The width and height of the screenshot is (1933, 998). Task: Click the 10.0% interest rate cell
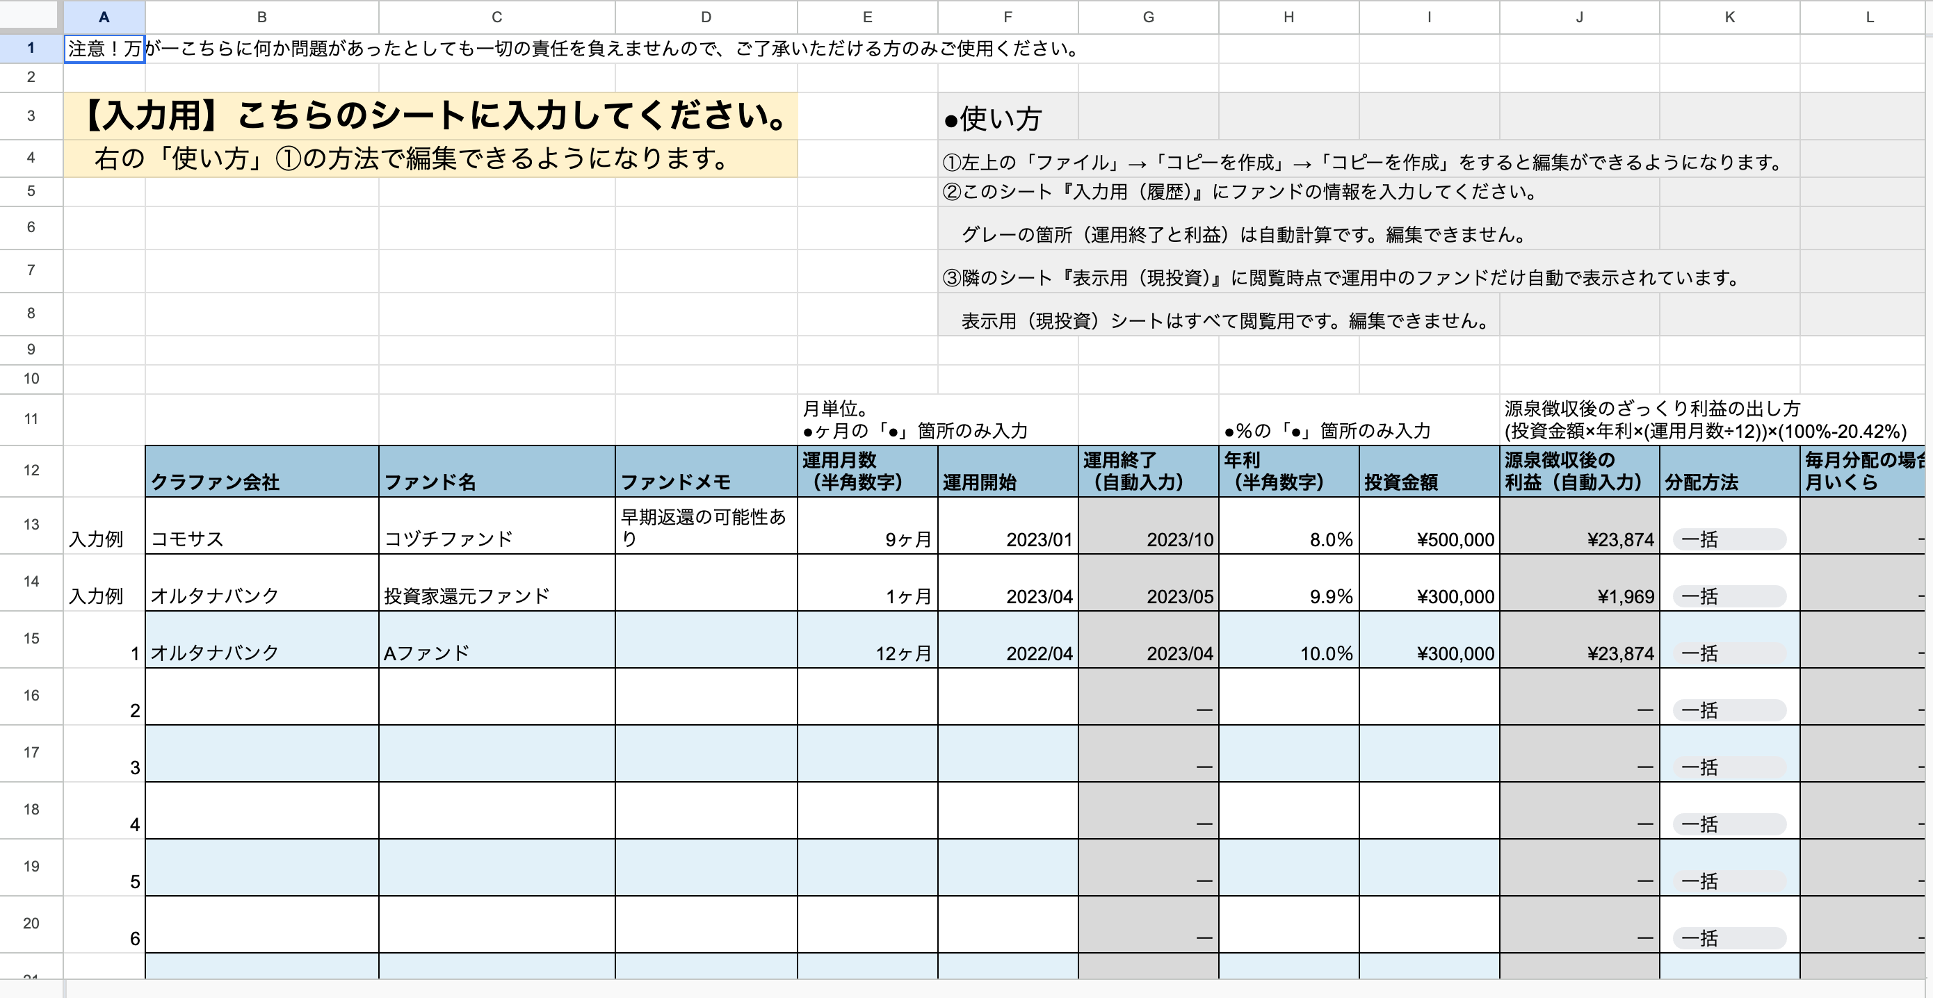(x=1288, y=639)
